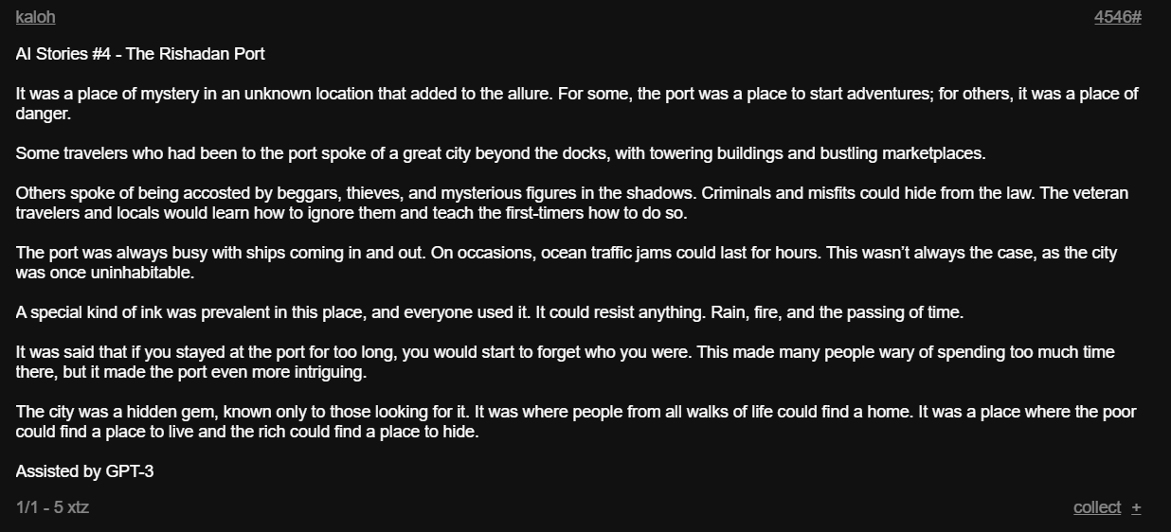Click the word 'danger.' in the first paragraph
The width and height of the screenshot is (1171, 532).
click(x=44, y=114)
